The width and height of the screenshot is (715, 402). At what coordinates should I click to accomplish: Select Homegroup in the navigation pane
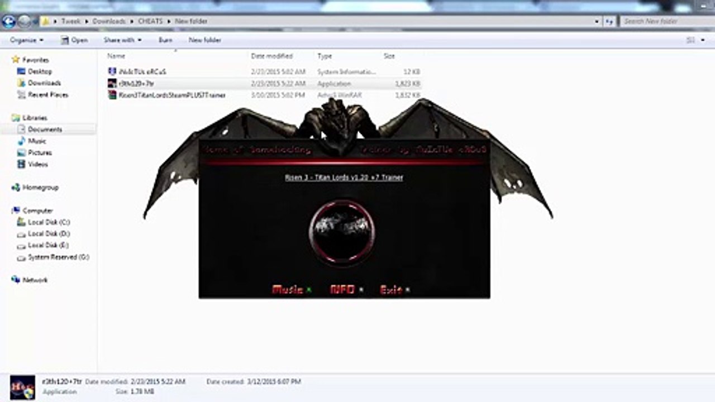[x=40, y=188]
